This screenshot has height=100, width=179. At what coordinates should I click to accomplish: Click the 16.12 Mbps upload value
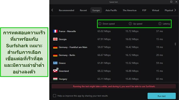(132, 55)
